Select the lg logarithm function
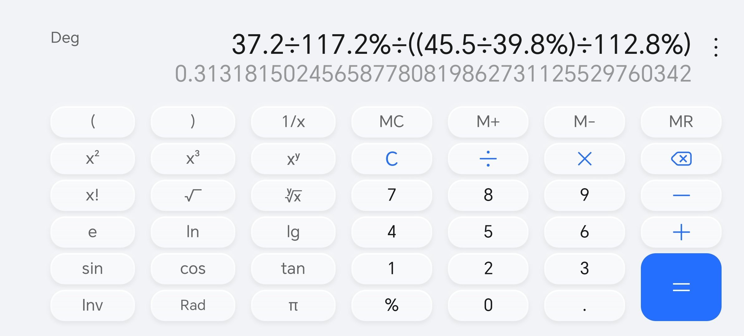The image size is (744, 336). (293, 231)
